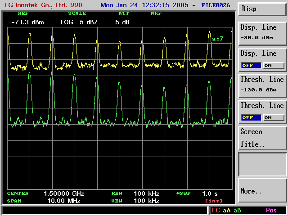Click the REF level -71.3 dBm value
This screenshot has height=216, width=288.
(x=27, y=22)
